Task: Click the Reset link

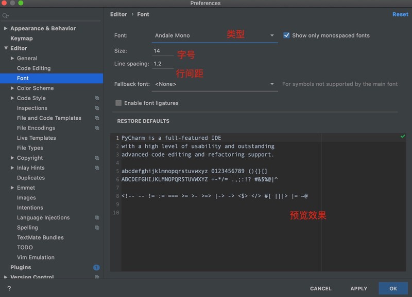Action: 400,14
